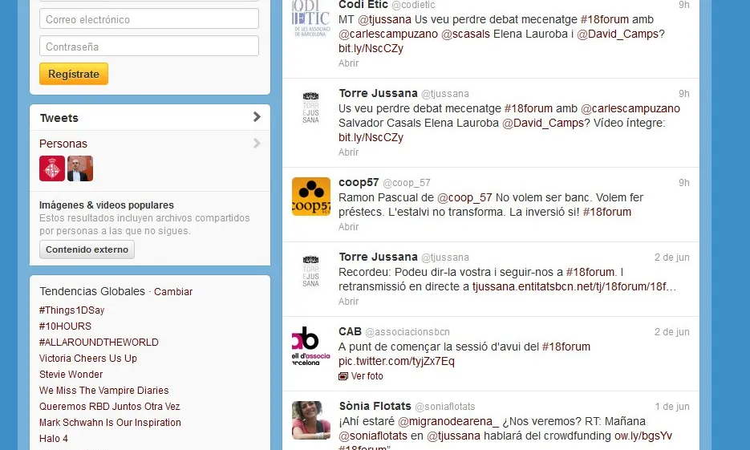The image size is (750, 450).
Task: Click the photo icon beside Ver foto
Action: tap(343, 376)
